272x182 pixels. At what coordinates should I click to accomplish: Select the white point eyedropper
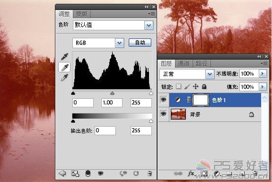click(64, 78)
